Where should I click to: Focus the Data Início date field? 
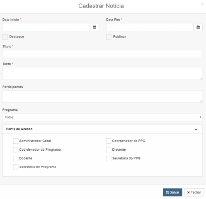[46, 27]
